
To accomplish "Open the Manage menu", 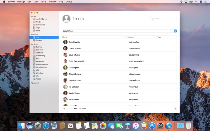I will tap(21, 2).
